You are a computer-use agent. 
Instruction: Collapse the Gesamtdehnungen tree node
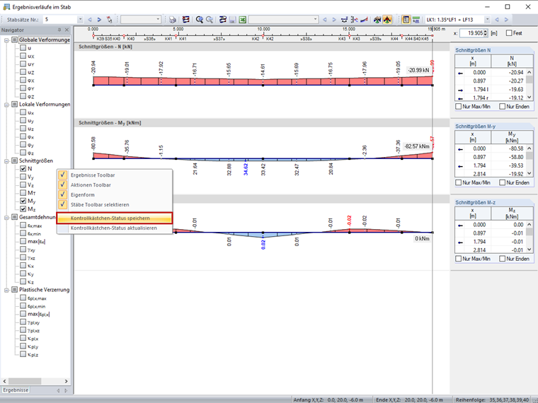point(6,217)
